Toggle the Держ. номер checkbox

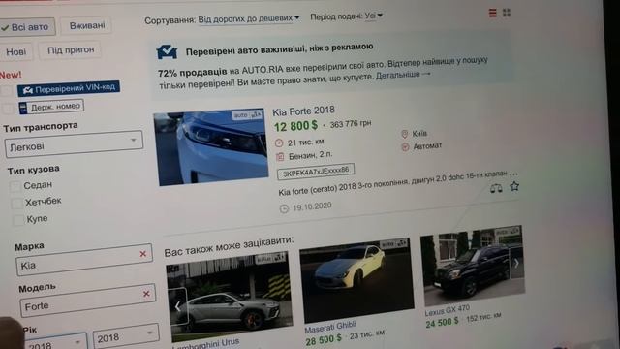point(8,109)
